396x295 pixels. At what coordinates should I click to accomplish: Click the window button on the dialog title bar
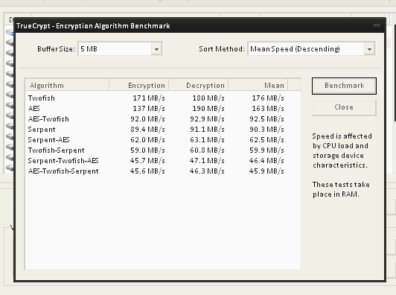377,25
